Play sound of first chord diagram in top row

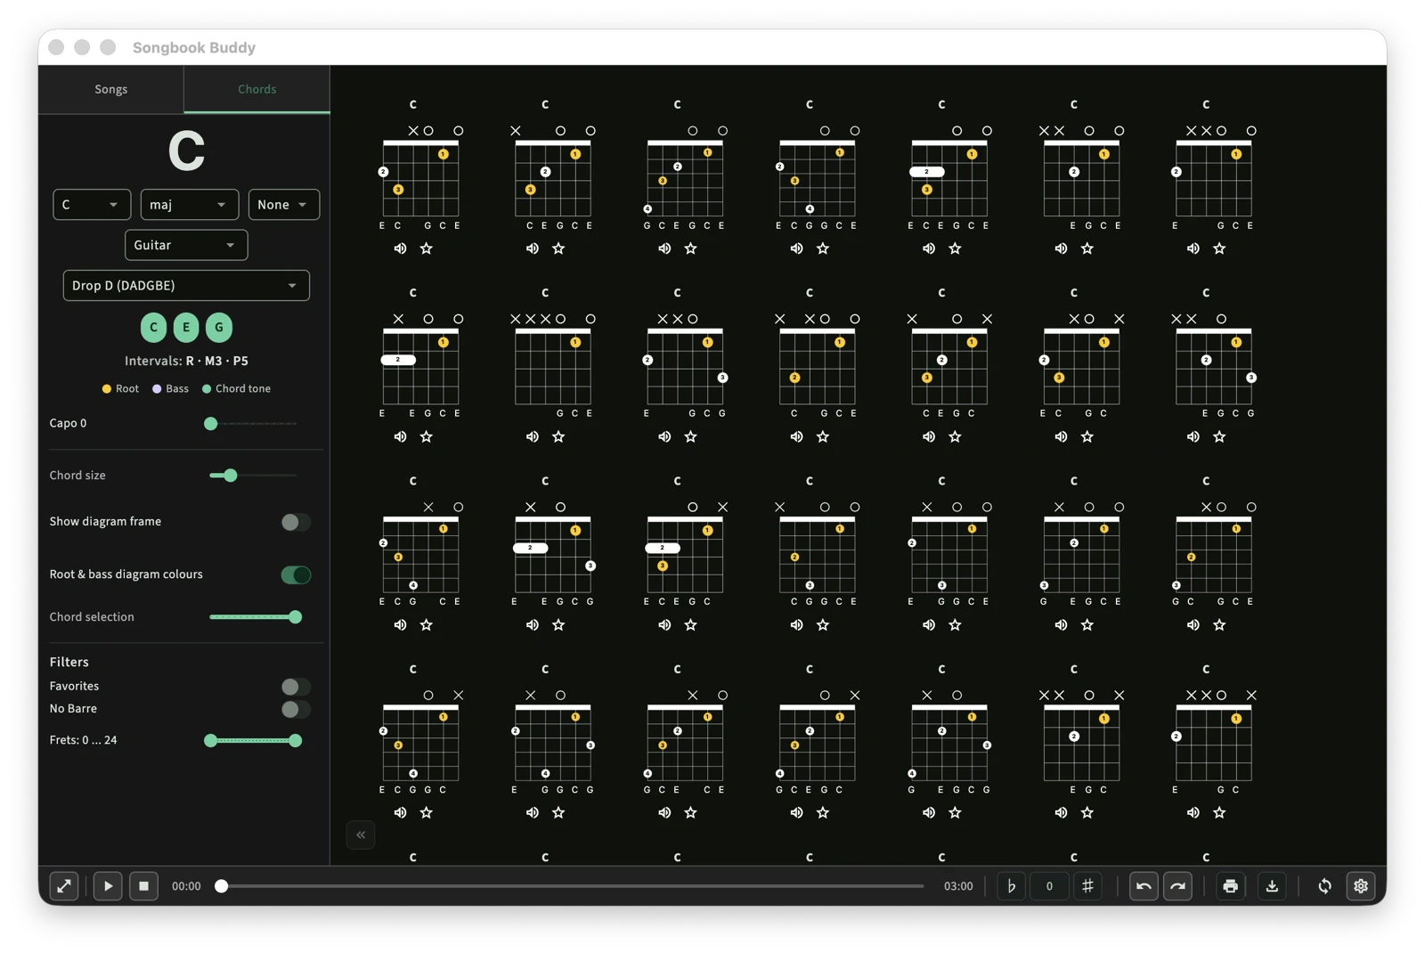(x=400, y=248)
